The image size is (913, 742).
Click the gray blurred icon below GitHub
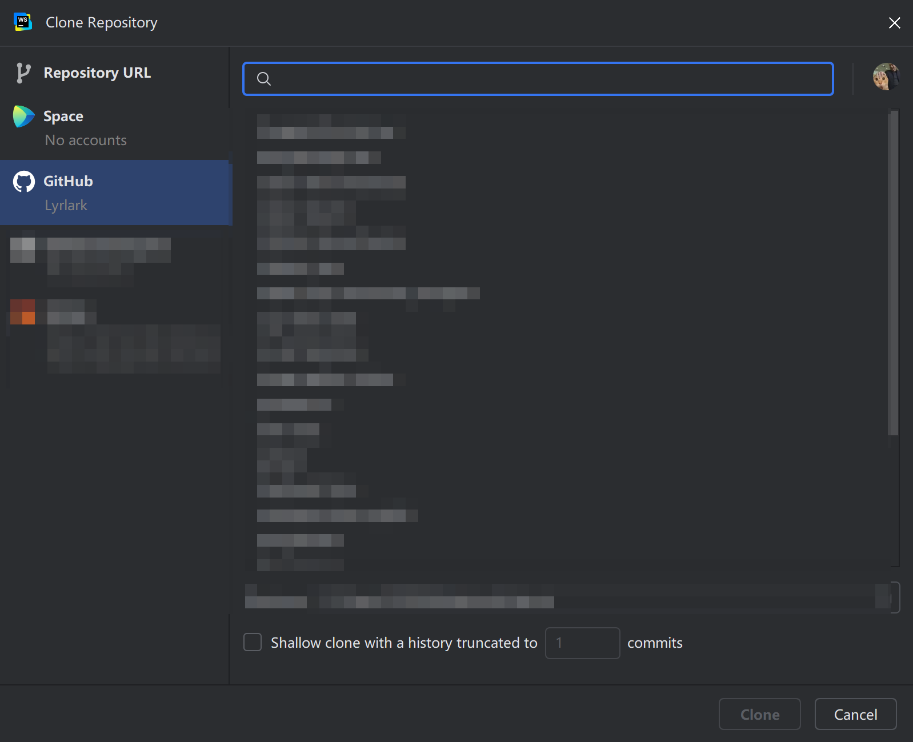tap(23, 250)
